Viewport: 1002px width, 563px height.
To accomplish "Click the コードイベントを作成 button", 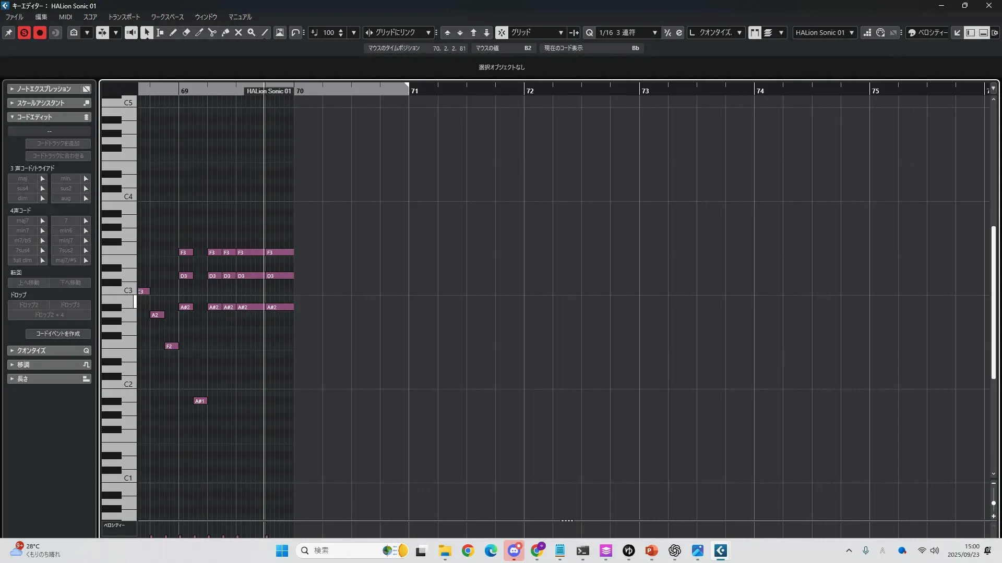I will [x=58, y=334].
